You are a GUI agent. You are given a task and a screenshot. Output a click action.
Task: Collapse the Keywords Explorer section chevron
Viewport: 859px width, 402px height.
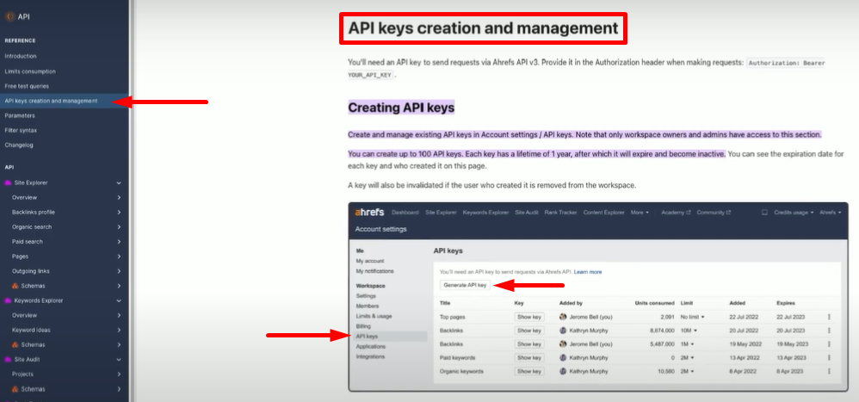point(119,300)
